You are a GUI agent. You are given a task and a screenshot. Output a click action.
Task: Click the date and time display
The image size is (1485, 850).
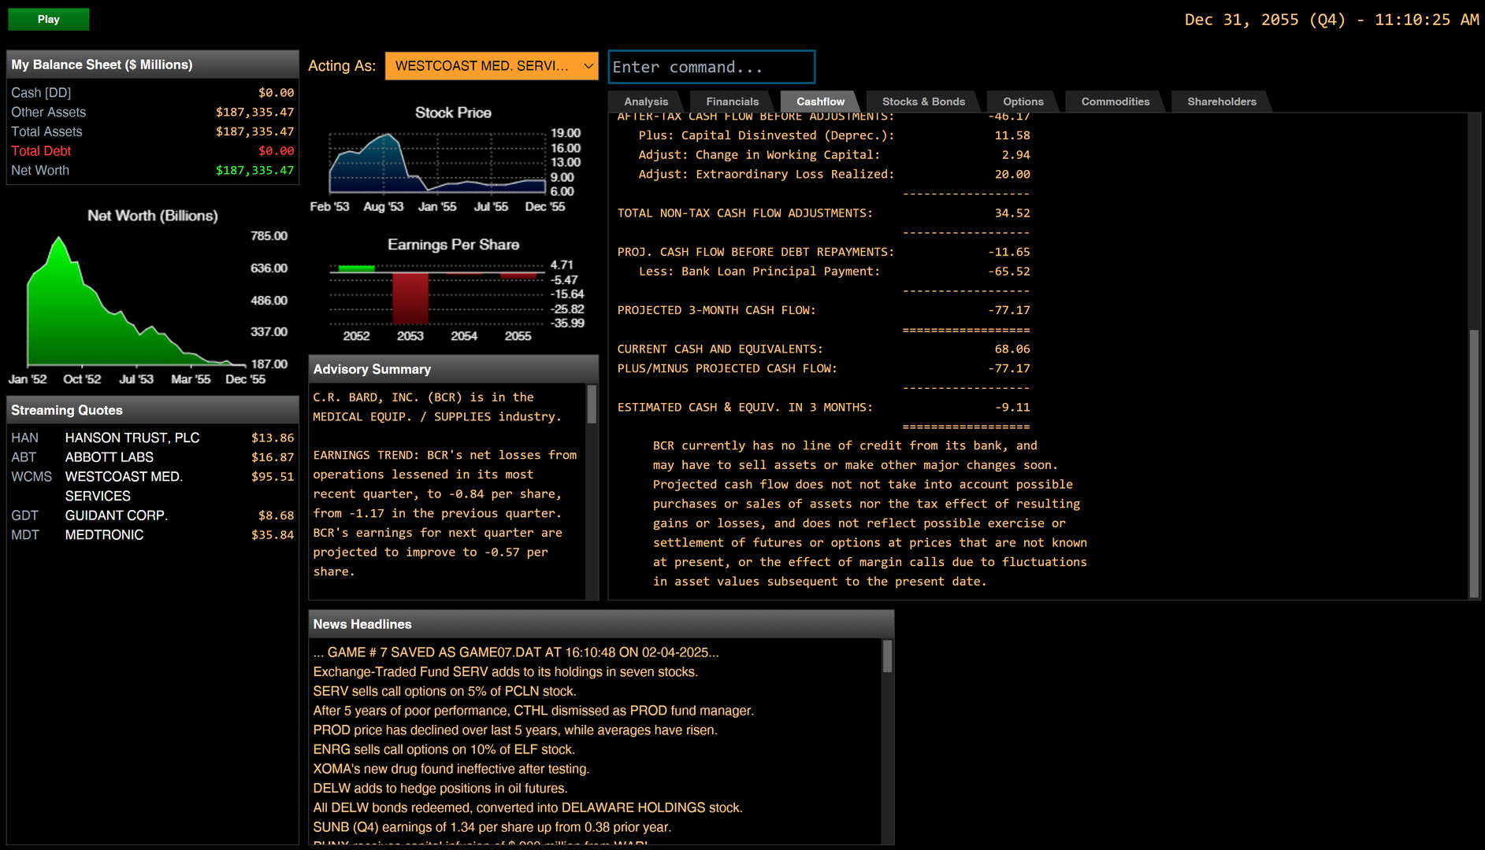[x=1331, y=20]
